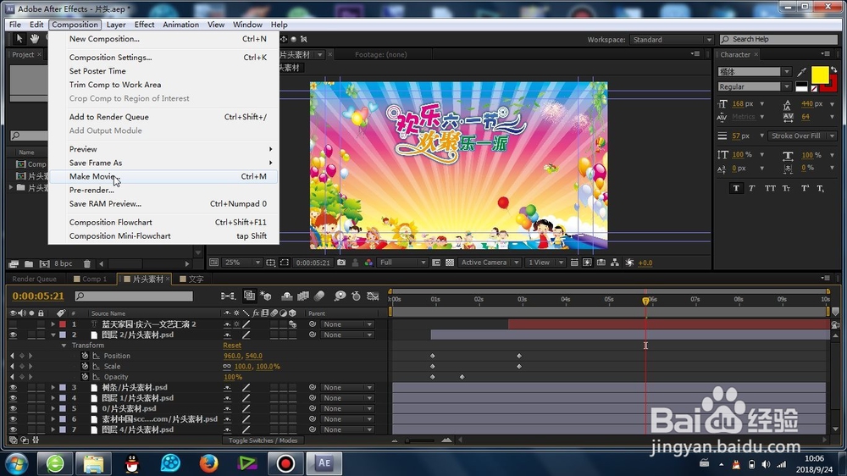Toggle the Scale constrain proportions link

tap(227, 367)
